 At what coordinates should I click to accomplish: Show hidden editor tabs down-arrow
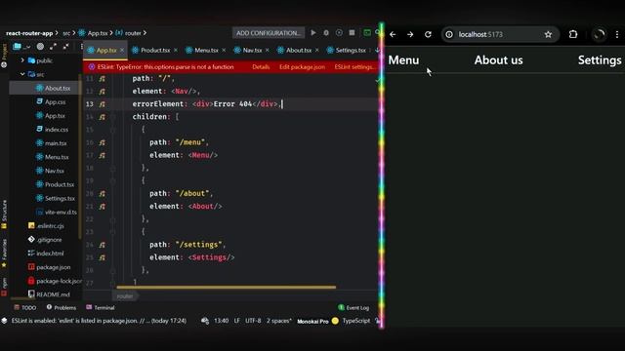pos(377,50)
